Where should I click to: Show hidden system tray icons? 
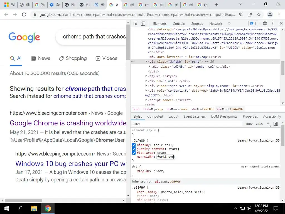235,208
